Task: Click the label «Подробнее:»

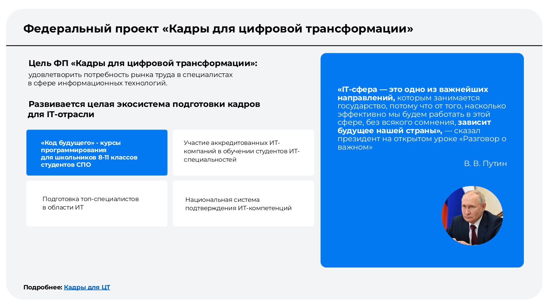Action: [43, 287]
